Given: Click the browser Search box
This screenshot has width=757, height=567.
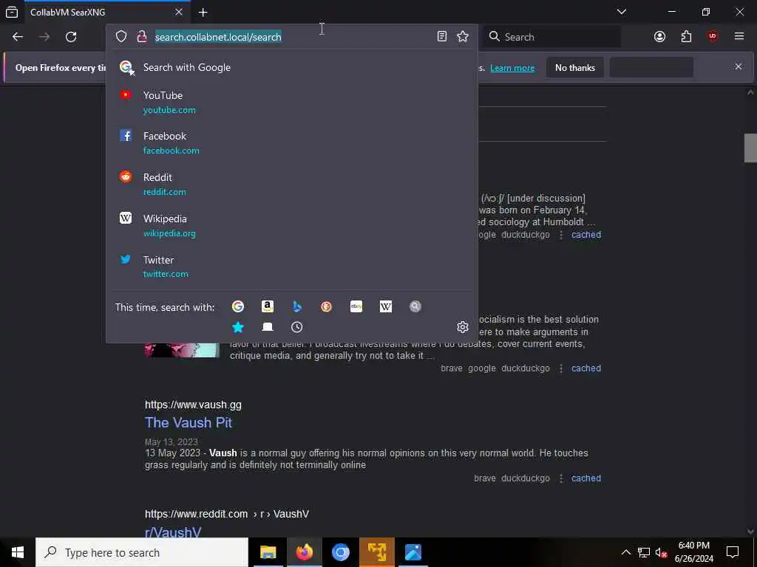Looking at the screenshot, I should (552, 37).
